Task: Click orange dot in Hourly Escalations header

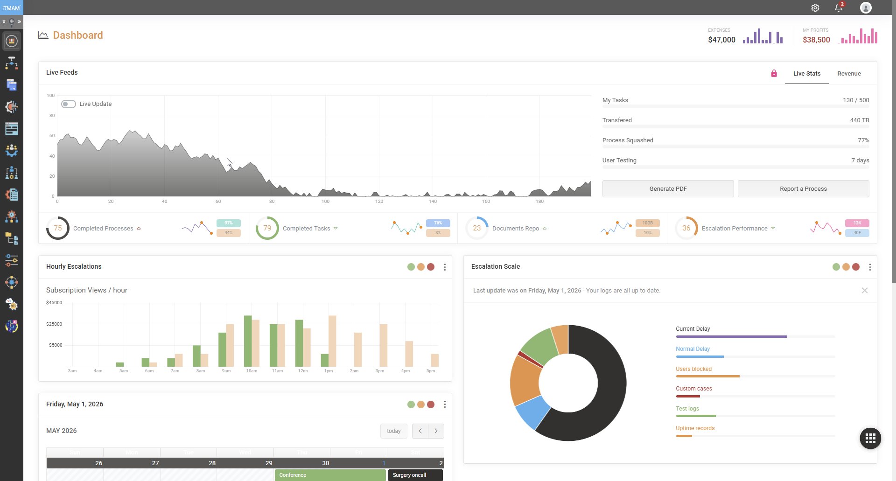Action: [421, 267]
